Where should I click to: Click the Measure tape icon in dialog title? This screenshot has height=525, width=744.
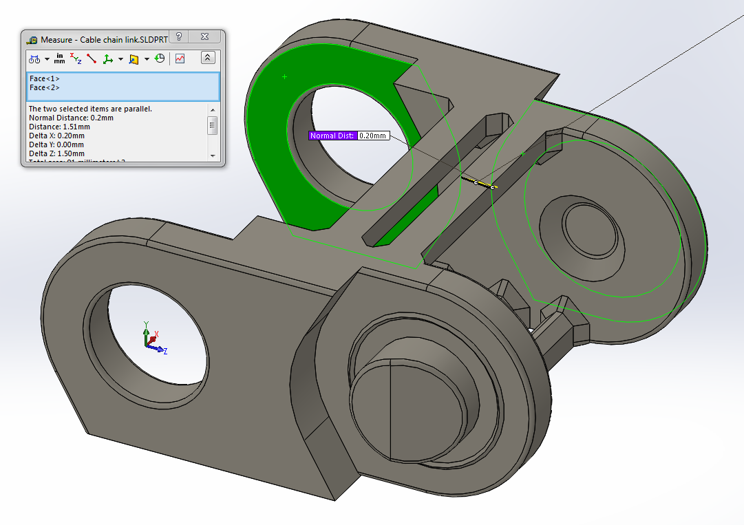(x=32, y=40)
